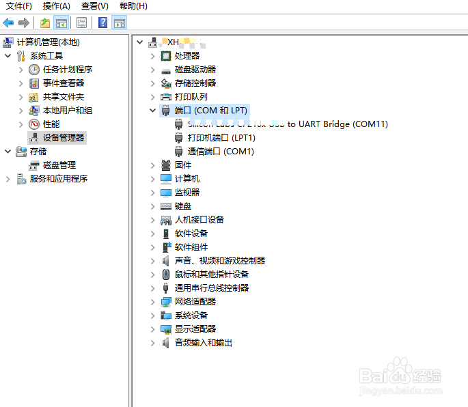This screenshot has height=407, width=468.
Task: Expand the 服务和应用程序 node
Action: pyautogui.click(x=8, y=179)
